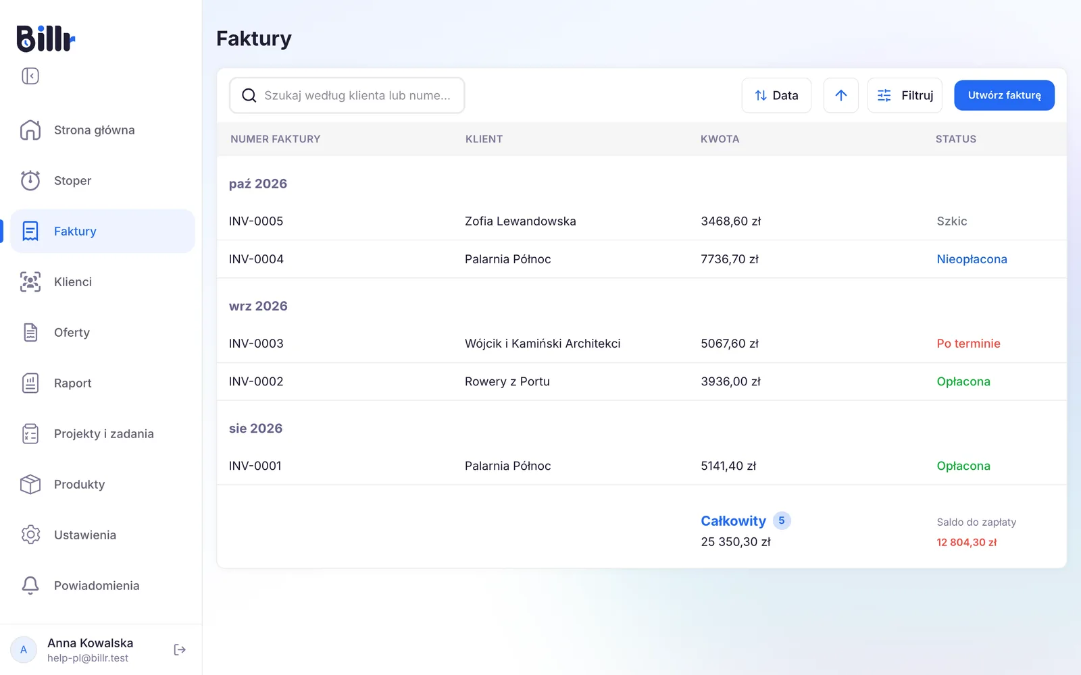Open invoice INV-0004 for Palarnia Północ
The image size is (1081, 675).
(641, 259)
